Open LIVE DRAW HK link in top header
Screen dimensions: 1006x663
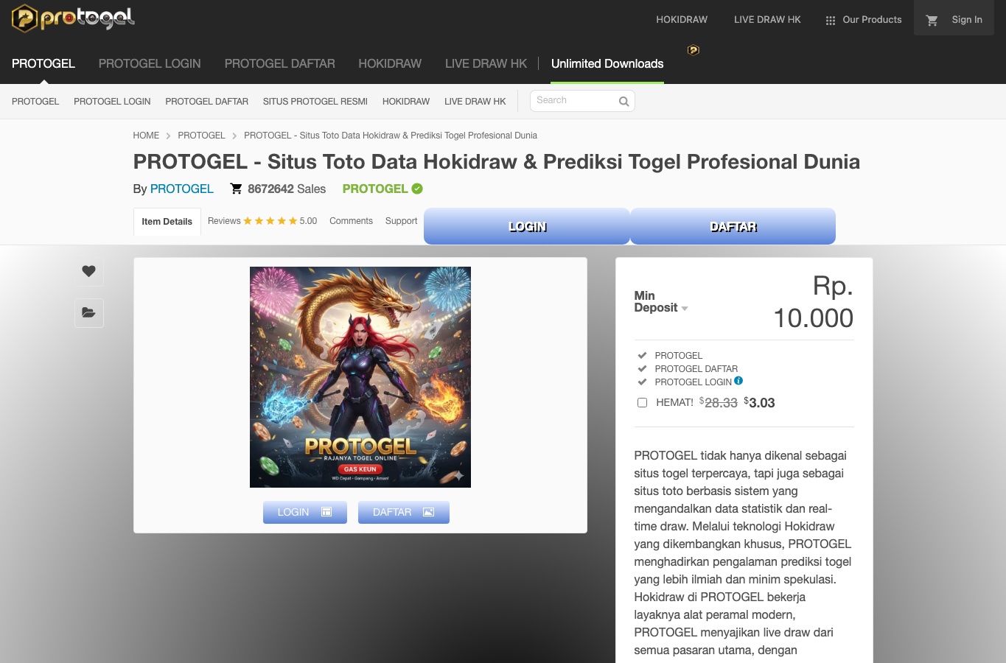[767, 20]
